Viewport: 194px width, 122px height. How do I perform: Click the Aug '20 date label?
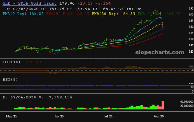[159, 117]
